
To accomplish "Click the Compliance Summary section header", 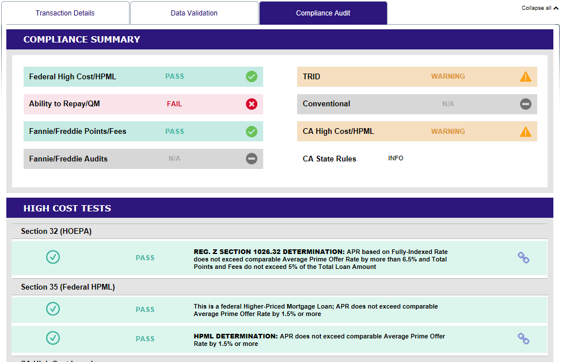I will [280, 39].
